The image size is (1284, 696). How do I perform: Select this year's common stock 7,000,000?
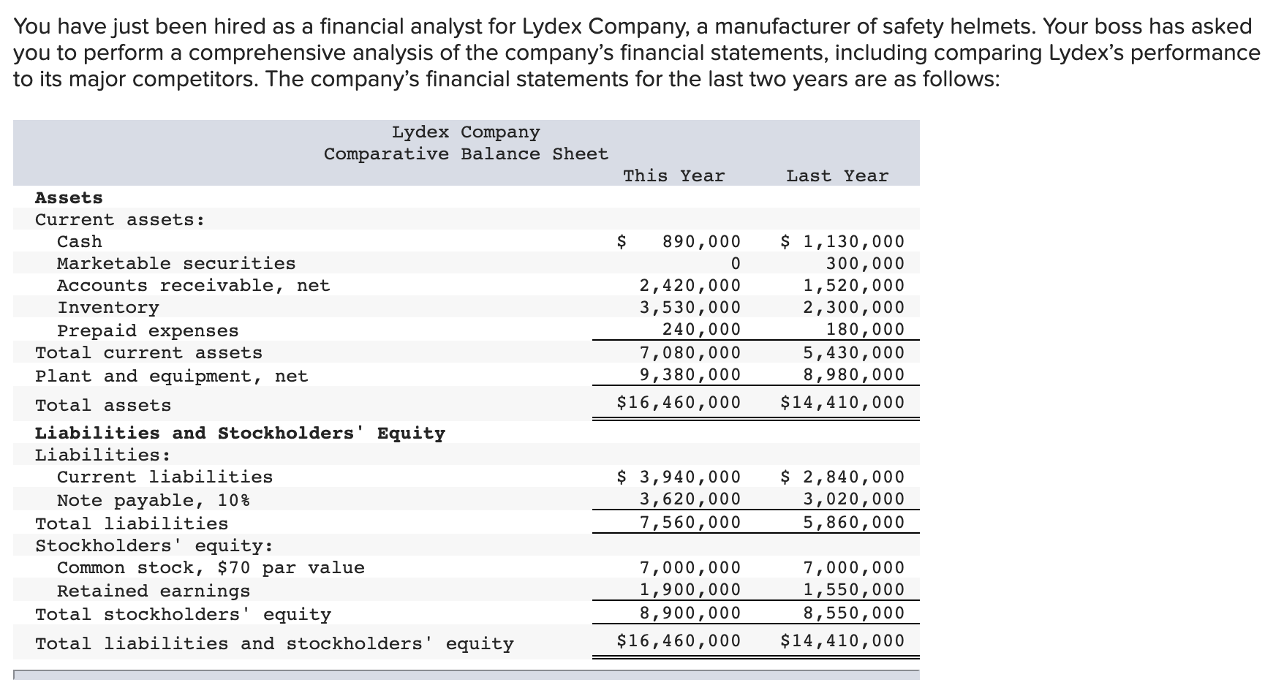pyautogui.click(x=690, y=568)
